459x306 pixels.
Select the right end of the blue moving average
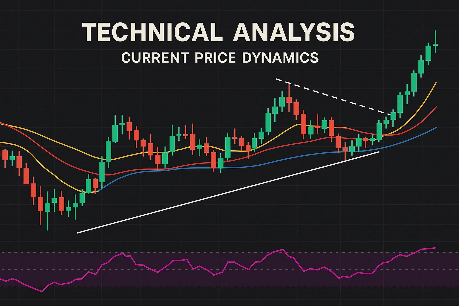coord(436,128)
